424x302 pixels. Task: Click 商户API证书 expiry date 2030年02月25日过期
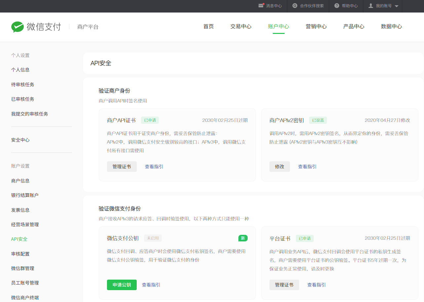(x=225, y=120)
